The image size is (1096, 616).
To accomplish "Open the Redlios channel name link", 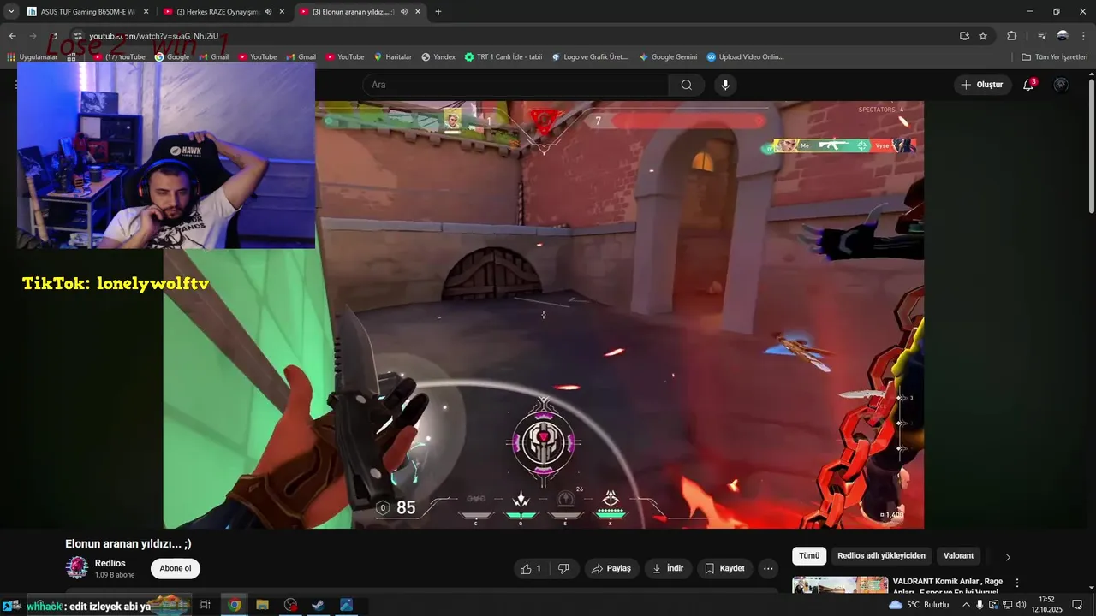I will 110,563.
